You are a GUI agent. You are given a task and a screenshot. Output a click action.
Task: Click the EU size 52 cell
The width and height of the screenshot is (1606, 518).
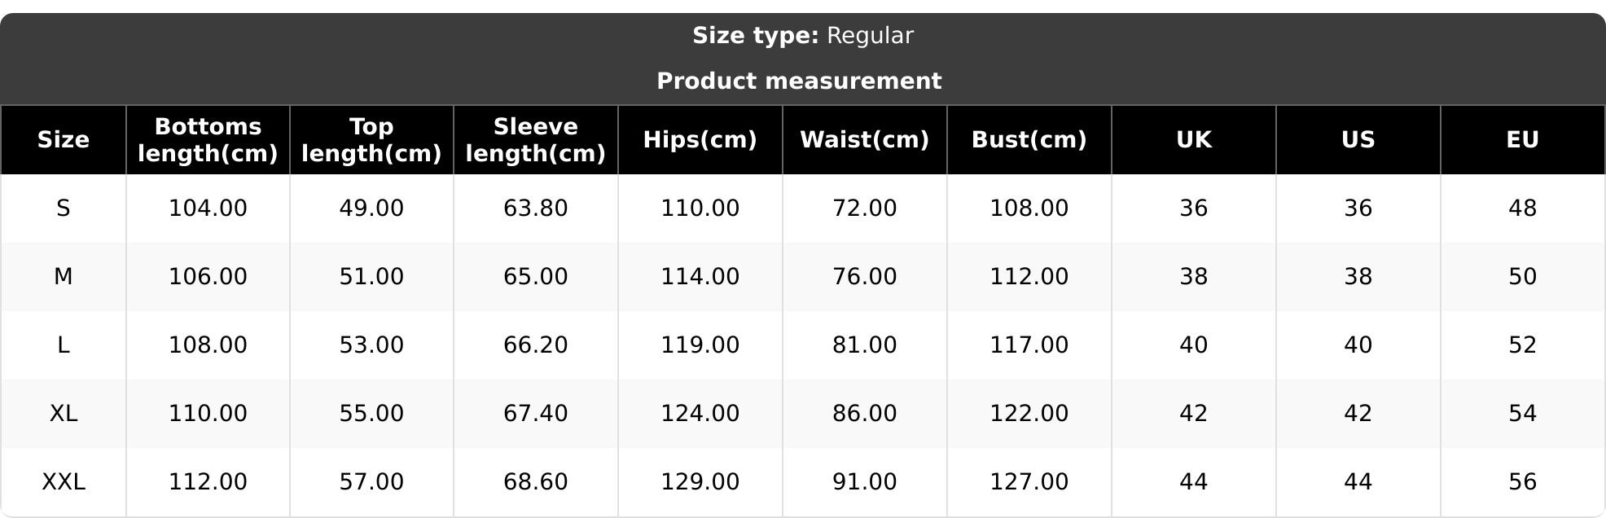click(1522, 345)
